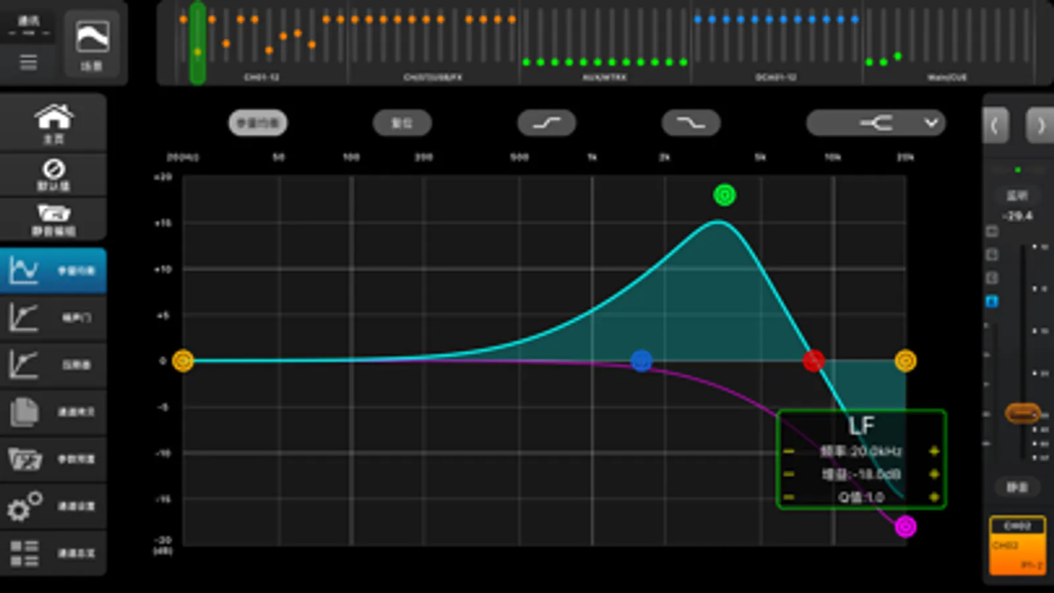Image resolution: width=1054 pixels, height=593 pixels.
Task: Select the Main/CUE overview section
Action: pyautogui.click(x=947, y=43)
